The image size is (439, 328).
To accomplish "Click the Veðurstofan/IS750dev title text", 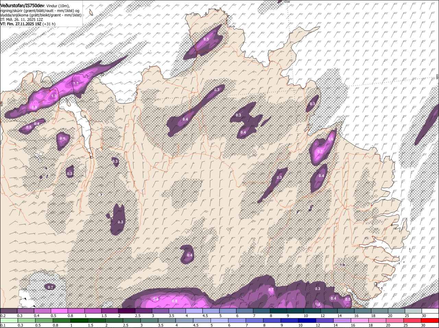I will [22, 5].
